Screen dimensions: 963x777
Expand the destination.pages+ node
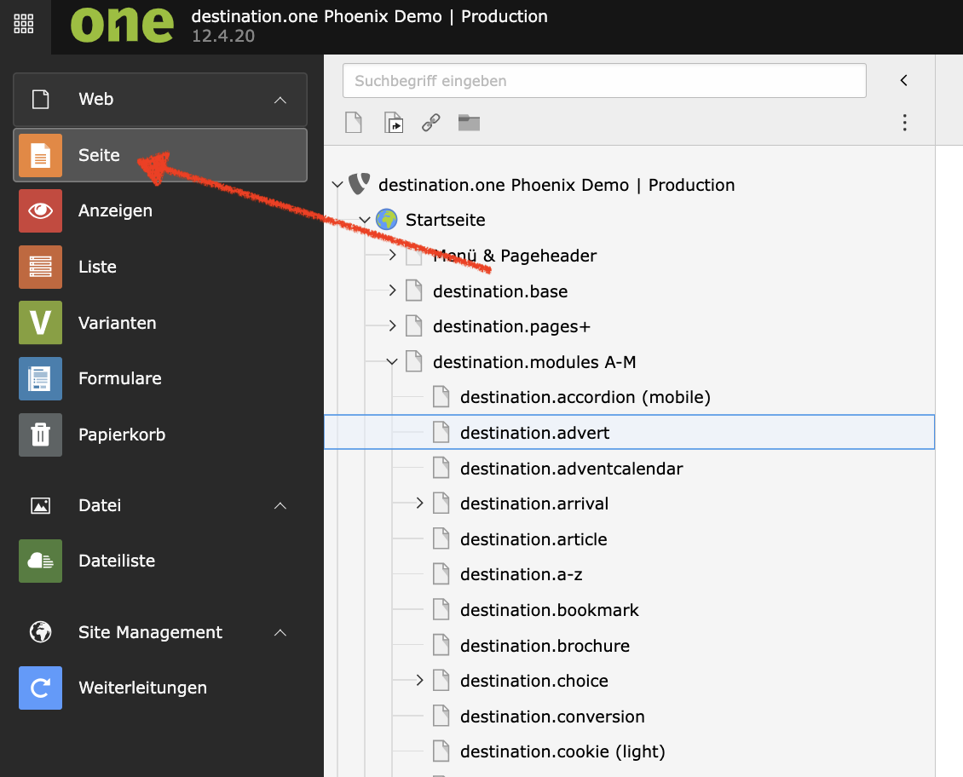coord(393,326)
